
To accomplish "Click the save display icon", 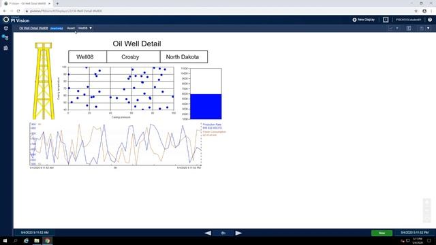I will click(422, 29).
